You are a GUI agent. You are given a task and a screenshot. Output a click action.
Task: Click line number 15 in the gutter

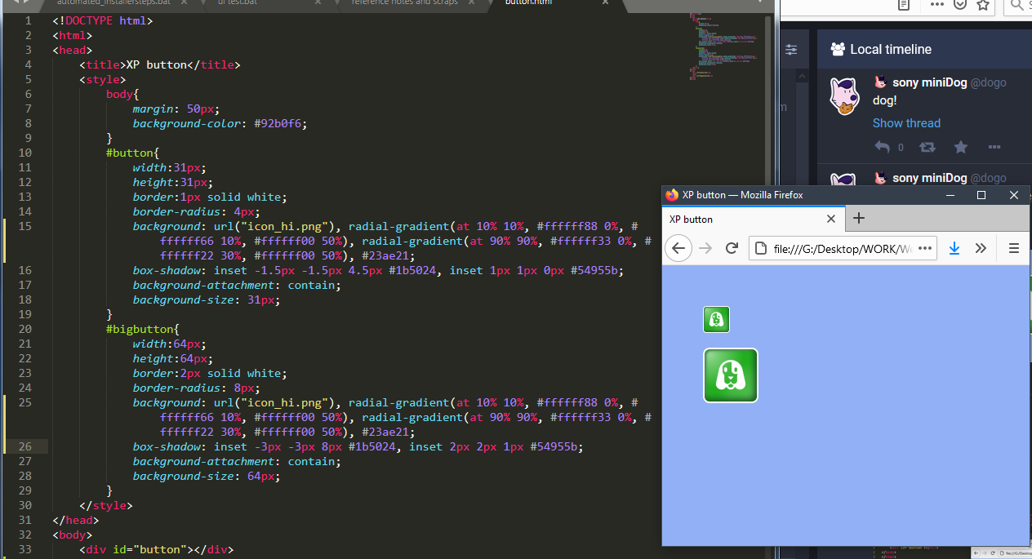25,226
